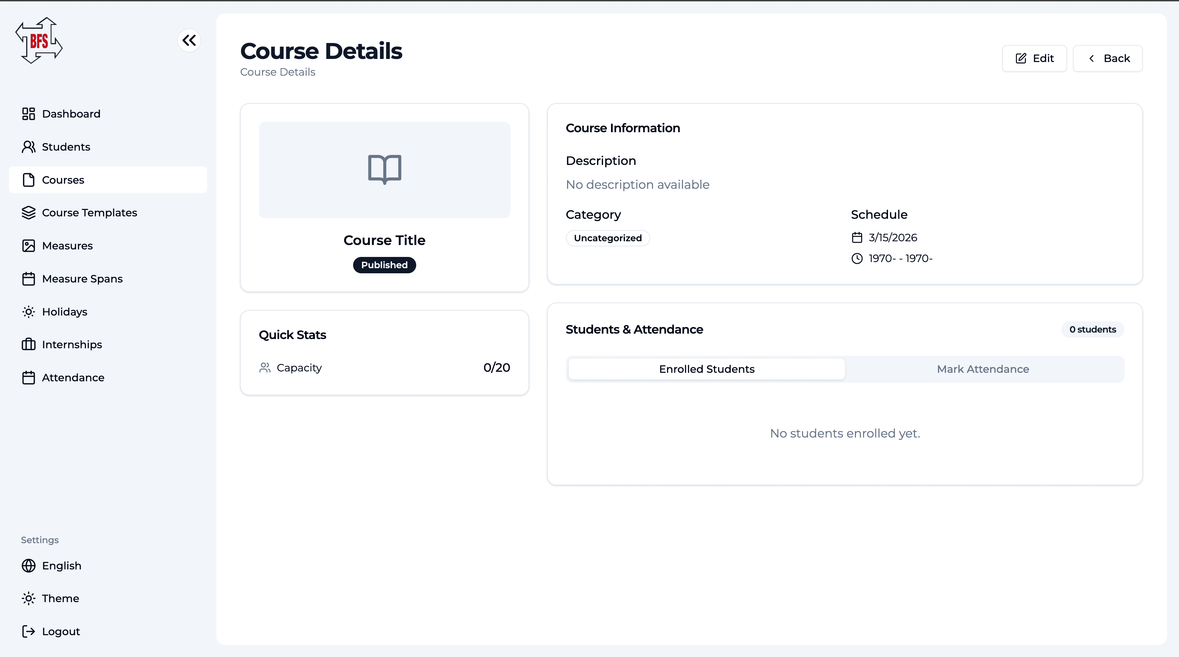Switch to Mark Attendance tab
Image resolution: width=1179 pixels, height=657 pixels.
[982, 369]
